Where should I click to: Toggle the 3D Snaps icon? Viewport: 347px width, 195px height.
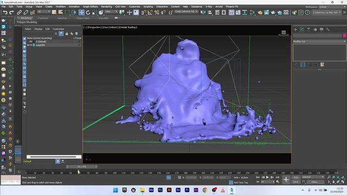(143, 12)
